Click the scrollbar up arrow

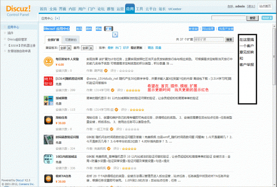[274, 26]
